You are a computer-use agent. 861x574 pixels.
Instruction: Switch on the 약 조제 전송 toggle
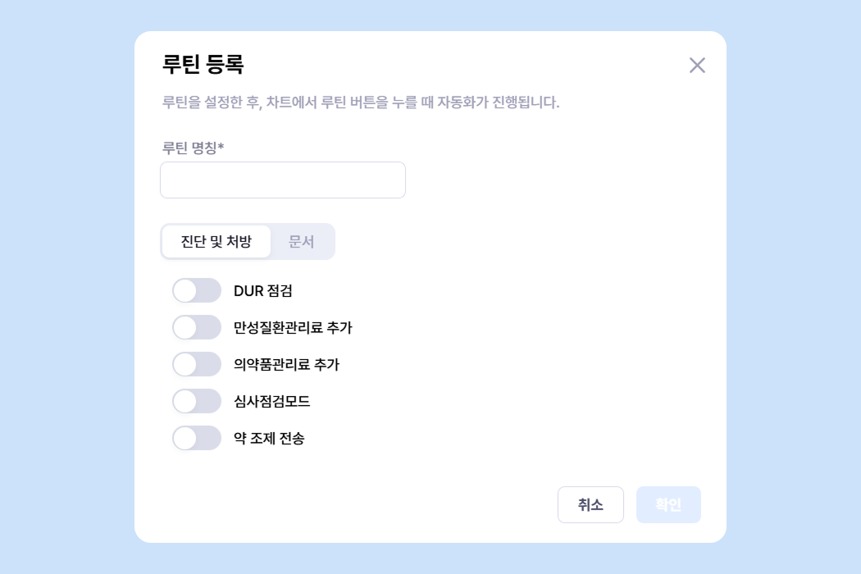197,438
